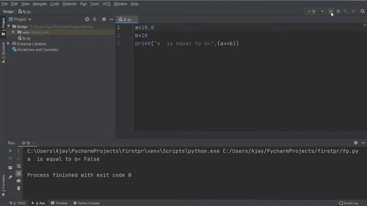Collapse the firstpr root folder
Image resolution: width=367 pixels, height=206 pixels.
point(9,26)
